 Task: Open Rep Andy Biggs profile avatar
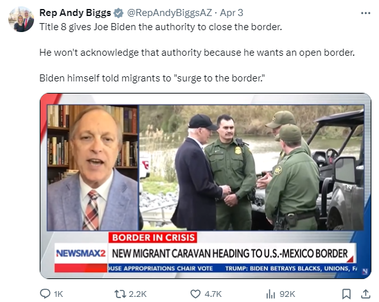click(x=21, y=19)
